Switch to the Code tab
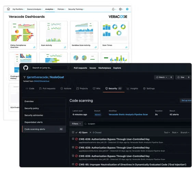Image resolution: width=195 pixels, height=181 pixels. click(30, 88)
